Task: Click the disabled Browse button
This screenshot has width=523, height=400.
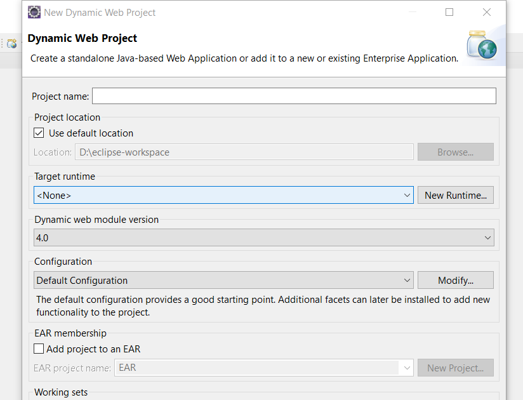Action: pos(455,151)
